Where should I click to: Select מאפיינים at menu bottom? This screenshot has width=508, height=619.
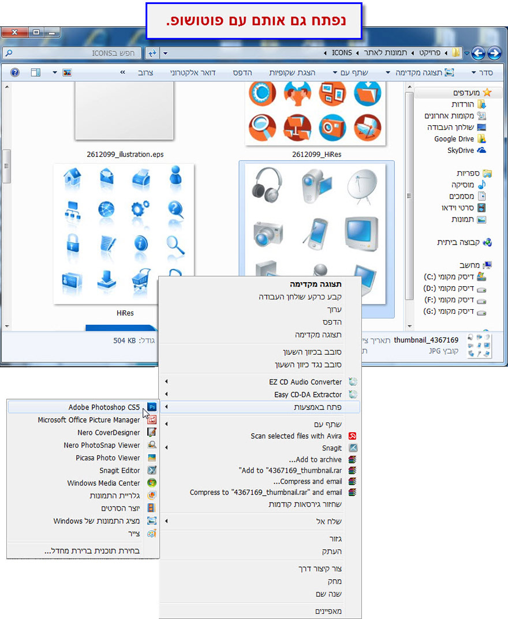coord(260,611)
